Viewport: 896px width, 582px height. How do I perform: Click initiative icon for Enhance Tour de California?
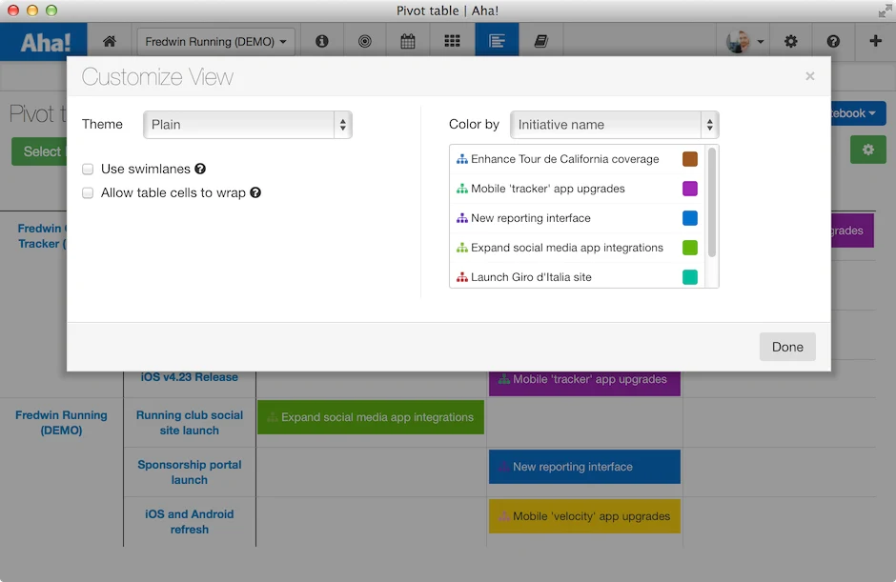pos(461,159)
